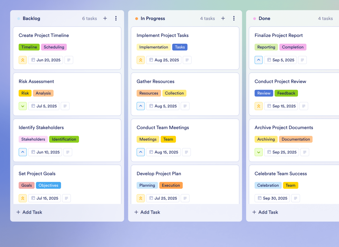Click the notes icon on "Create Project Timeline" card

69,60
